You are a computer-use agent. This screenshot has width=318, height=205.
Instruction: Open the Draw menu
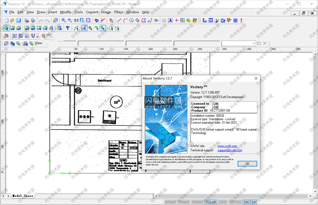click(x=41, y=12)
